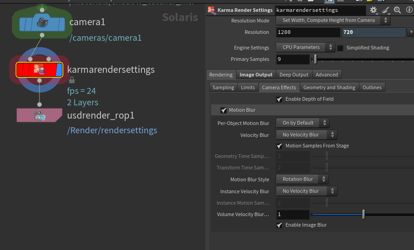Click the blue display flag on karmarendersettings node
Viewport: 414px width, 250px height.
59,70
